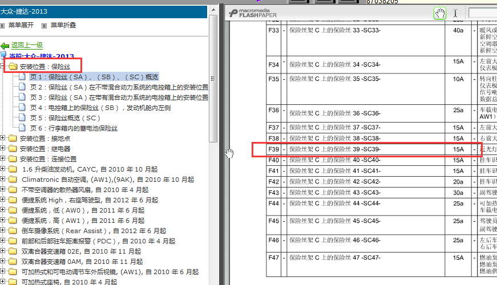This screenshot has height=285, width=497.
Task: Click 保险丝架 C 上的保险丝 36 -SC36-
Action: (335, 113)
